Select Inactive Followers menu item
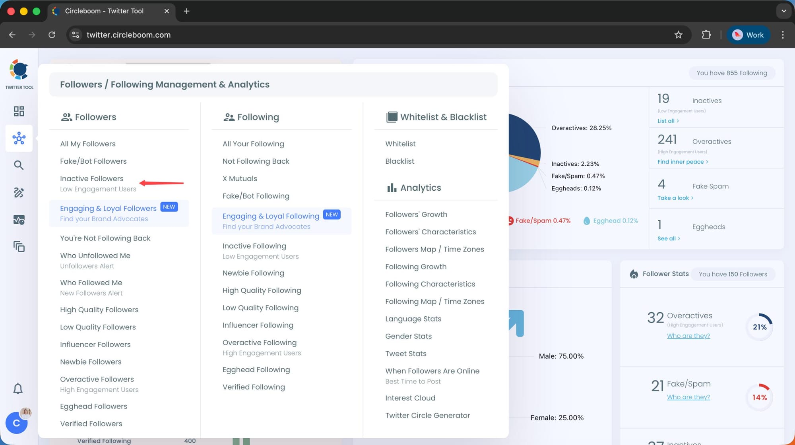 coord(92,179)
